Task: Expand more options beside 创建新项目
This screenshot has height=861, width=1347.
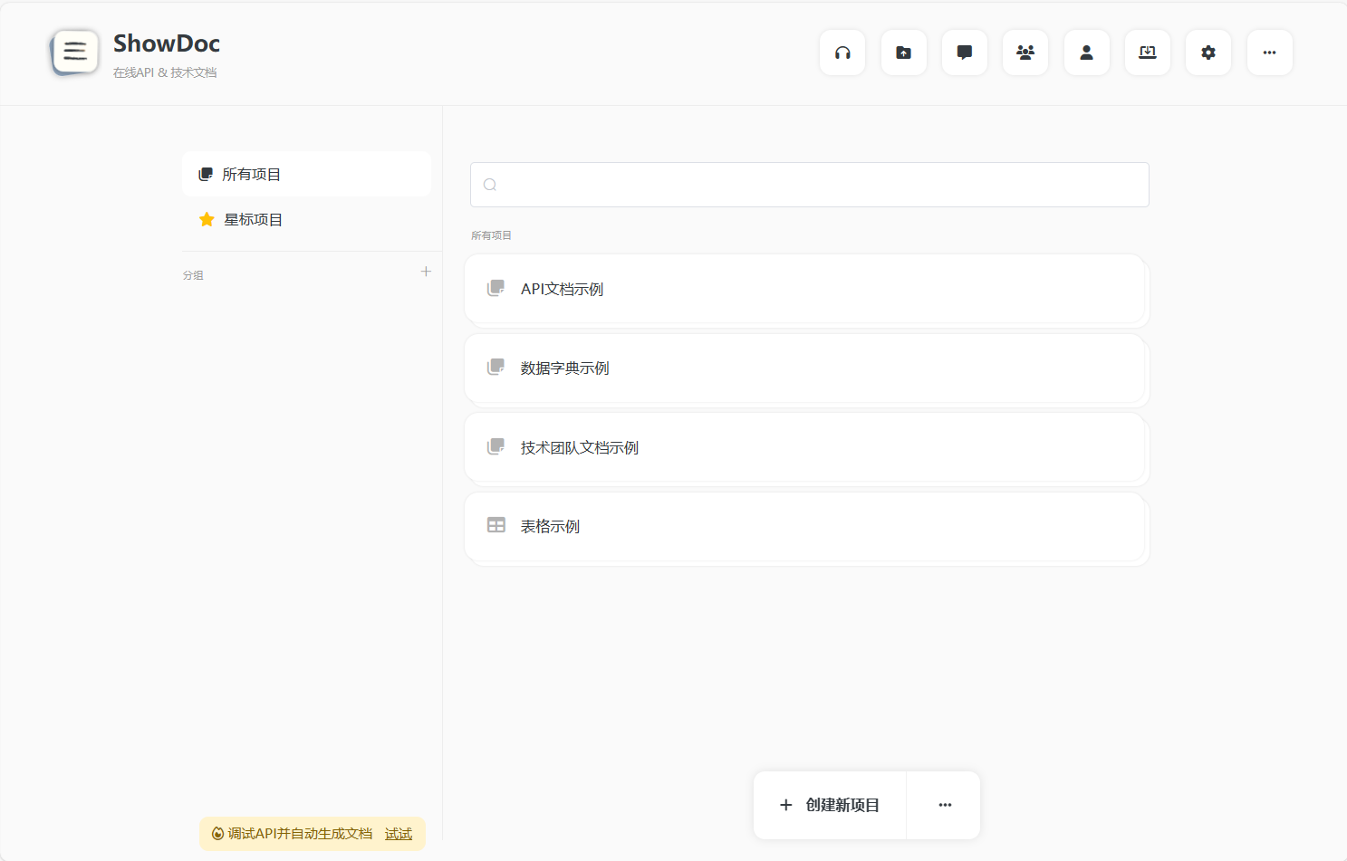Action: pyautogui.click(x=945, y=805)
